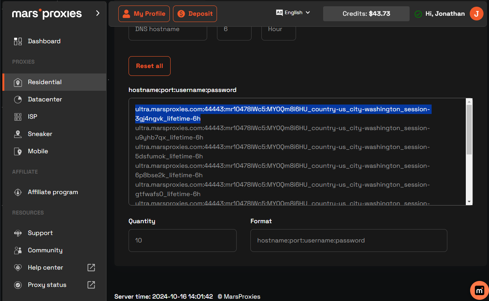Open the Format selection dropdown
This screenshot has height=301, width=489.
coord(348,240)
